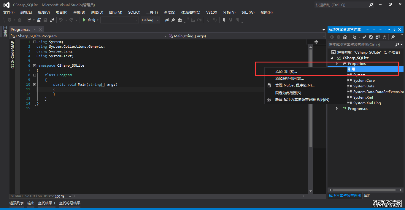Open Properties wrench icon in Solution Explorer toolbar
Viewport: 405px width, 210px height.
click(393, 37)
